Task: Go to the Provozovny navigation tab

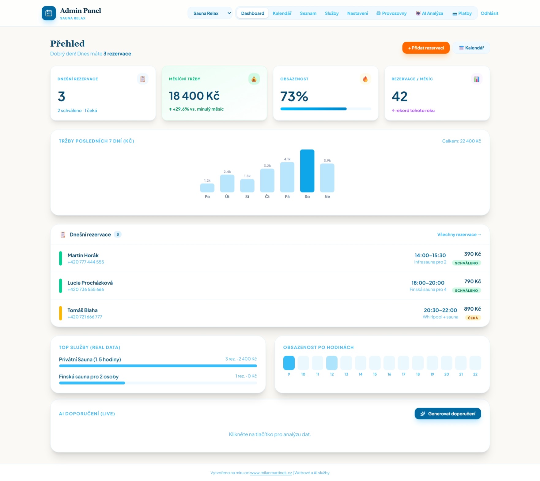Action: pos(391,13)
